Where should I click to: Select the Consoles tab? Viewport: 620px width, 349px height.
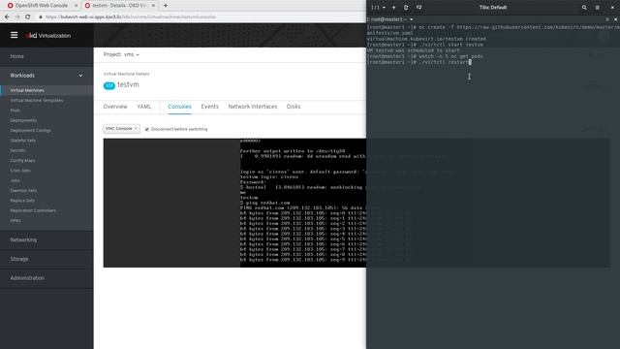click(x=179, y=107)
